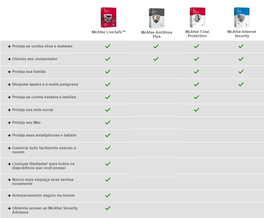Click LiveSafe checkmark for McAfee Security Advisors

108,208
